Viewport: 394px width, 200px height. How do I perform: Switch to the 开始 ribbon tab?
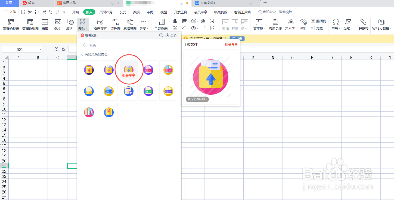coord(76,12)
